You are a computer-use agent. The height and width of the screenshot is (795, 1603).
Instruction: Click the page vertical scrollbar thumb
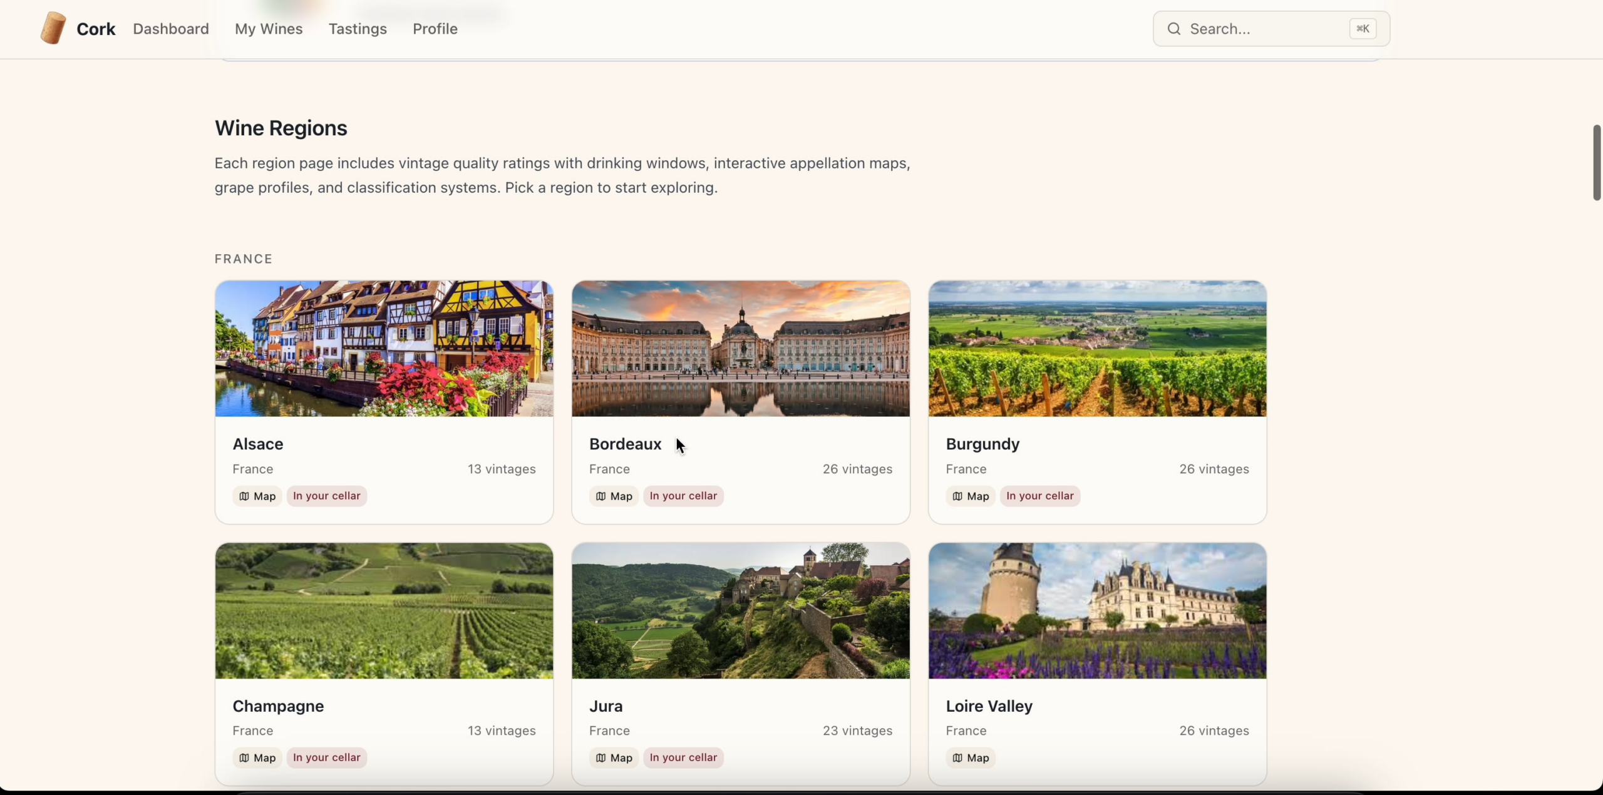click(x=1596, y=163)
